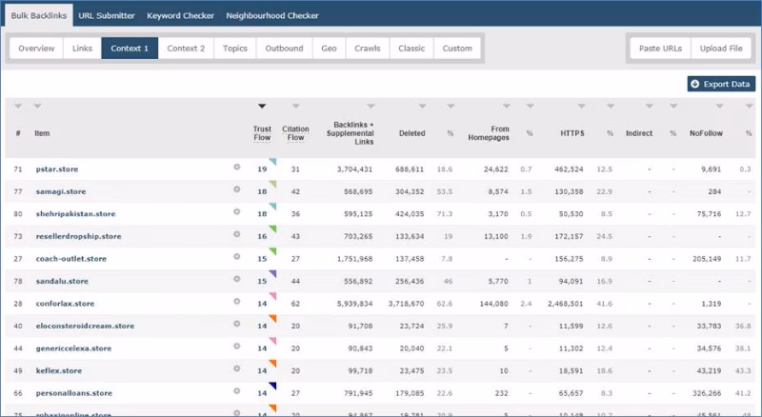Sort by the Trust Flow column arrow
The width and height of the screenshot is (762, 417).
coord(262,107)
